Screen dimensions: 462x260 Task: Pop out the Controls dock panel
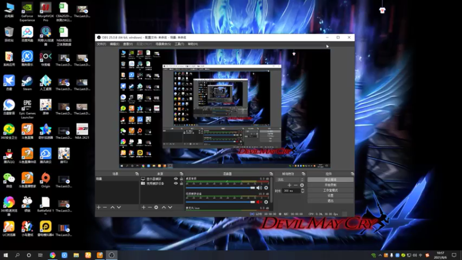click(352, 174)
